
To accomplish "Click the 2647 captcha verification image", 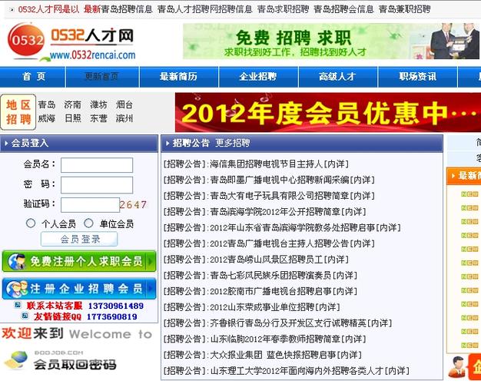I will 133,205.
